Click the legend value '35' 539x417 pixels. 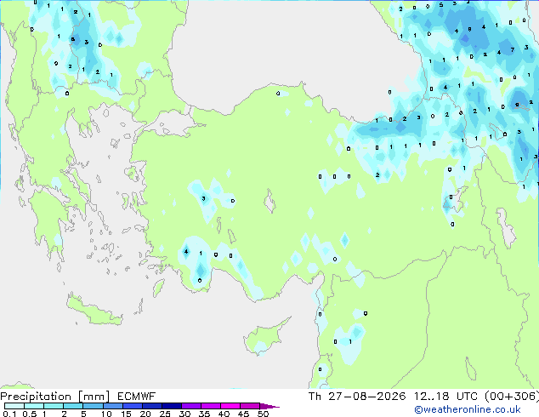pos(204,414)
